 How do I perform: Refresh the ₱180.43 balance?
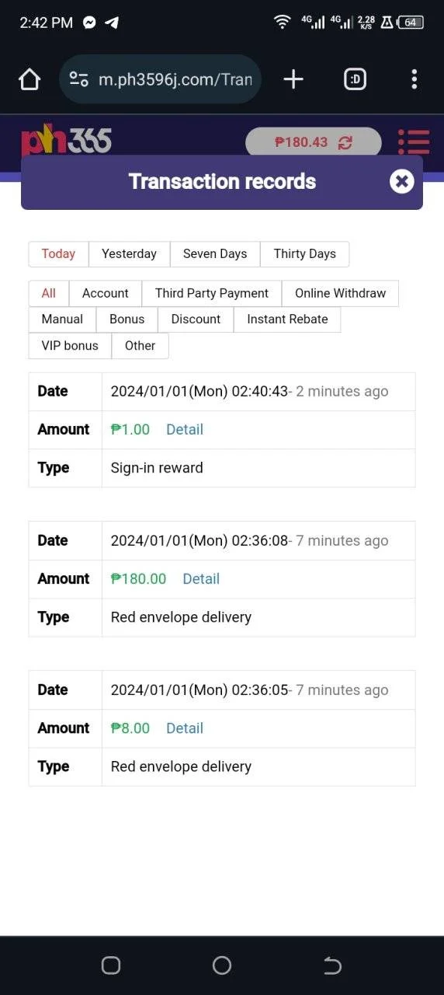[345, 143]
